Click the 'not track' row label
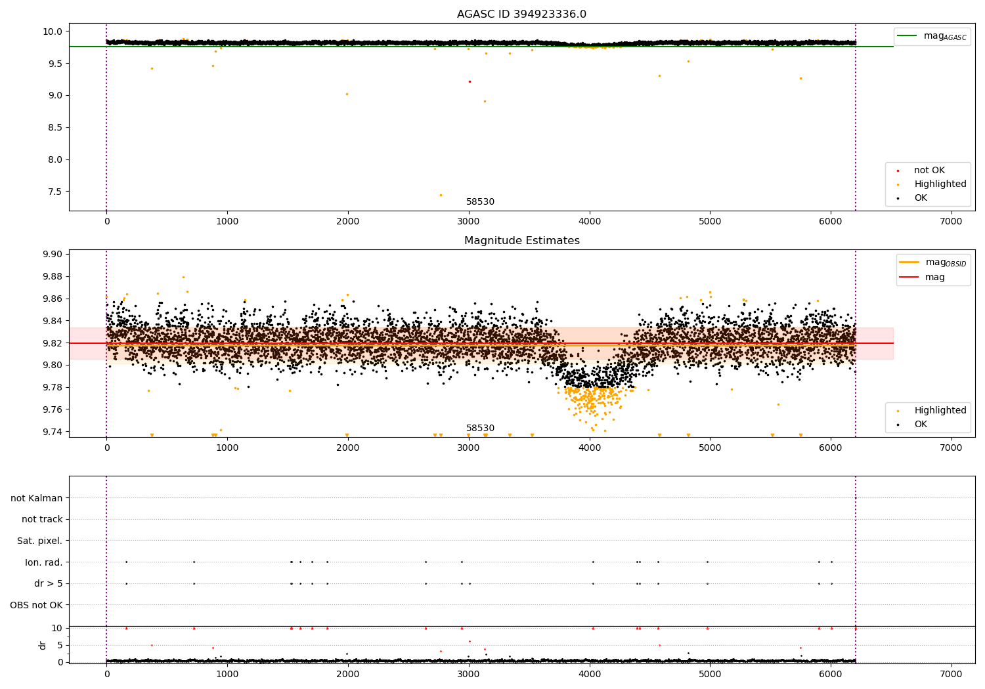Screen dimensions: 985x689 pos(42,520)
